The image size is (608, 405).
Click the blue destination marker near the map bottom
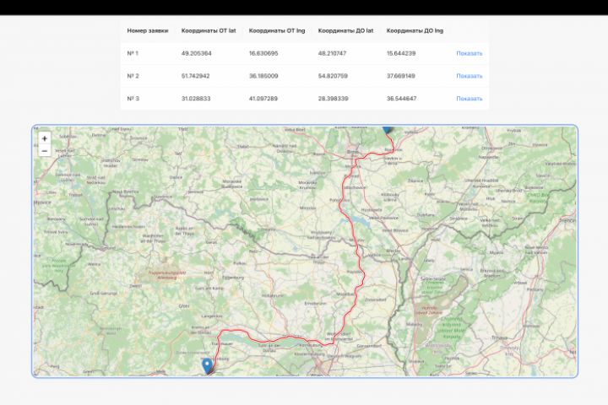tap(208, 366)
